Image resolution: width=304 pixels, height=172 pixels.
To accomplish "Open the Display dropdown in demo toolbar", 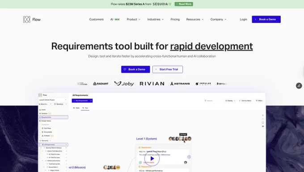I will pyautogui.click(x=230, y=101).
